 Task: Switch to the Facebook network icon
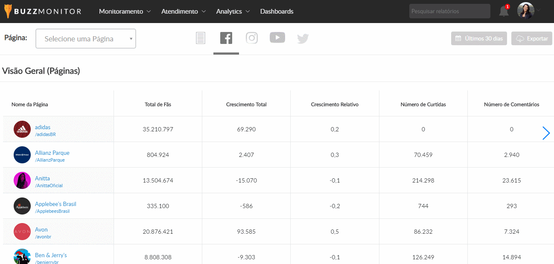pyautogui.click(x=226, y=38)
